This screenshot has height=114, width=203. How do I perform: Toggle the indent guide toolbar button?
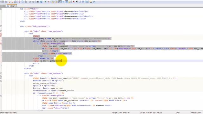point(66,2)
